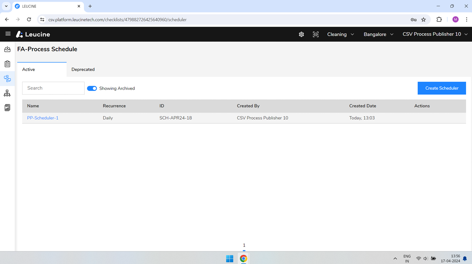
Task: Click the 'Today, 13:03' date cell
Action: pos(362,118)
